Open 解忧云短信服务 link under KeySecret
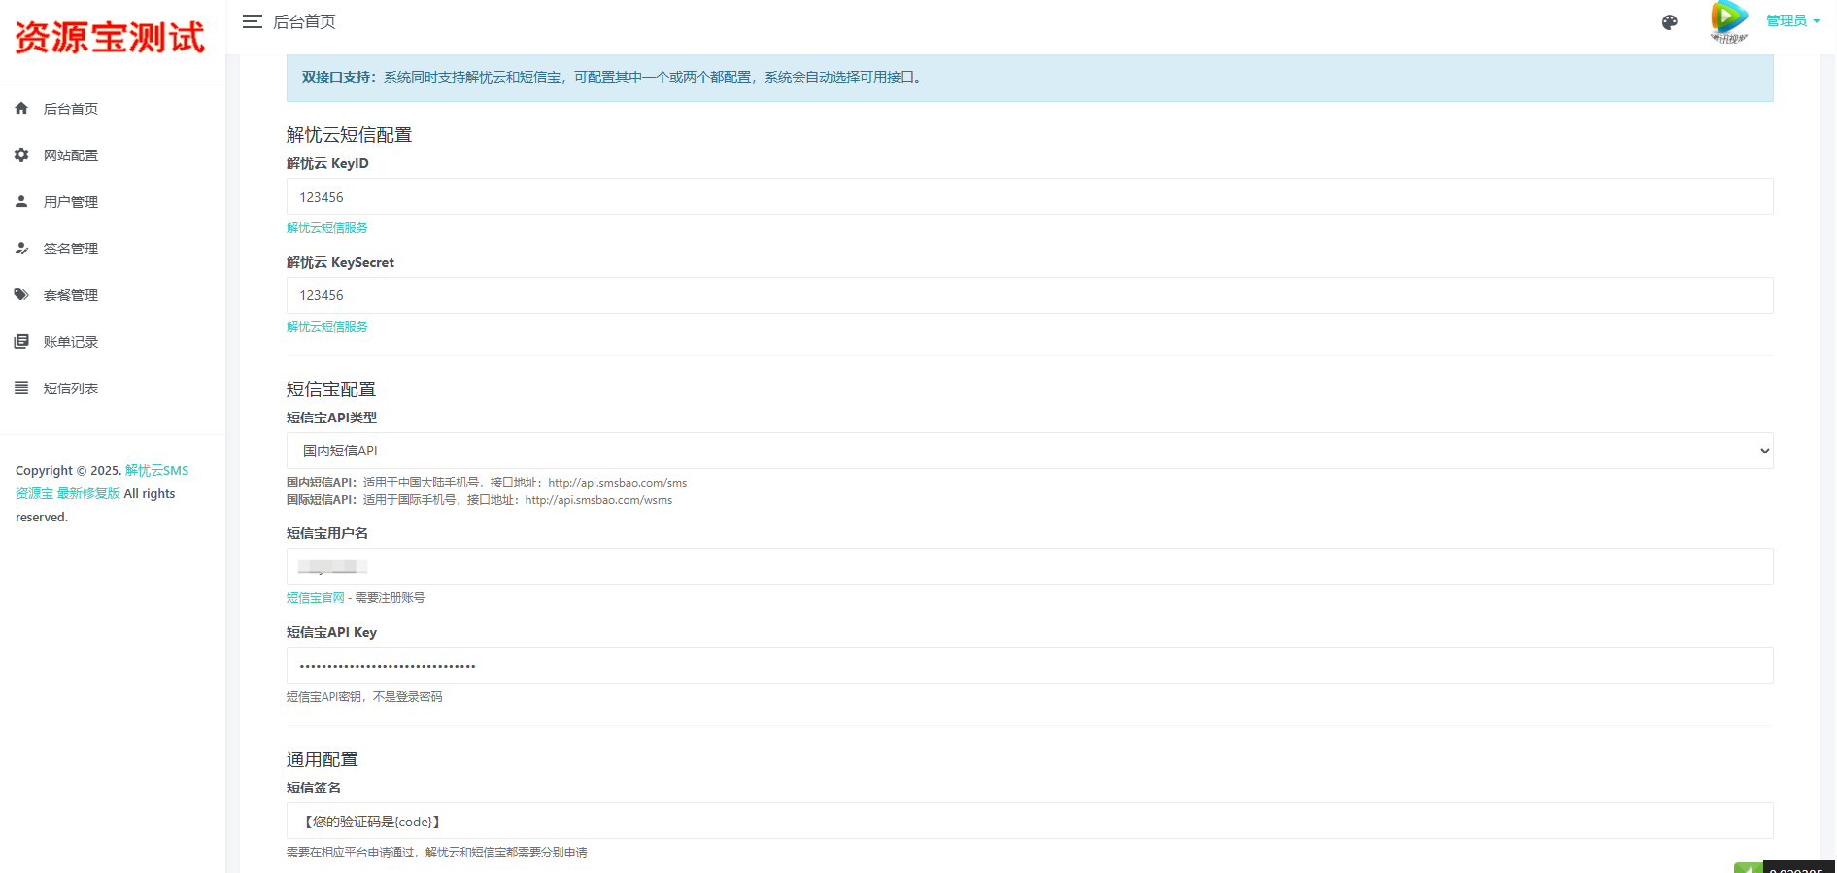1837x873 pixels. point(327,327)
